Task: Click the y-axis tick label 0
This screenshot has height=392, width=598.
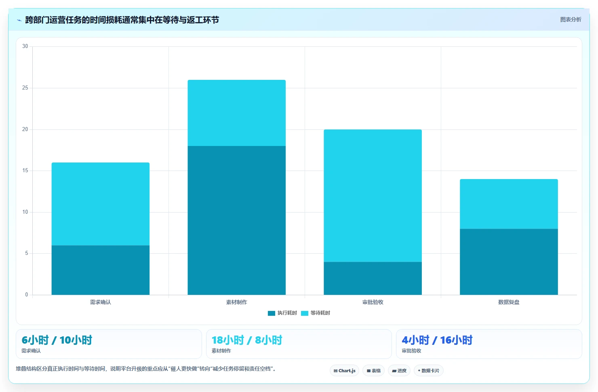Action: 27,295
